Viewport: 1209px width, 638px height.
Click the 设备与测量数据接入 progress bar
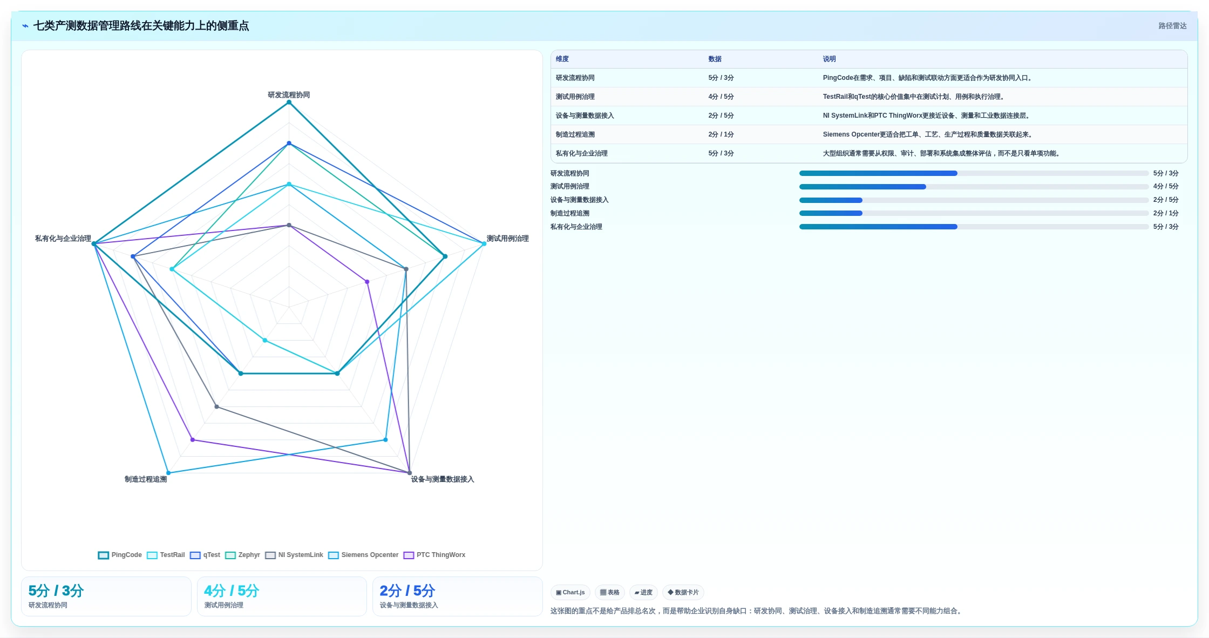click(x=974, y=200)
